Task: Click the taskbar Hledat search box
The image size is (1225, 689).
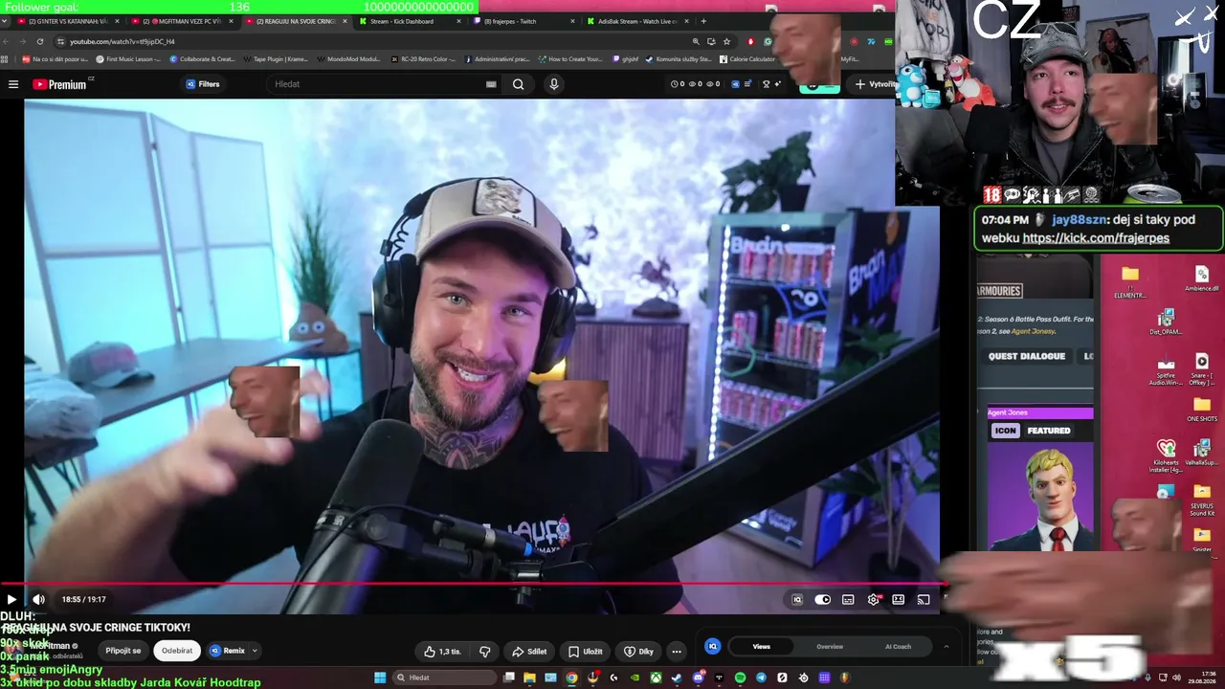Action: pyautogui.click(x=443, y=678)
